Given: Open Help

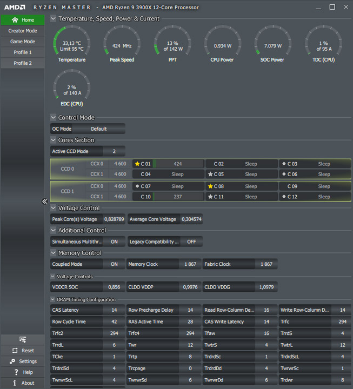Looking at the screenshot, I should 23,372.
